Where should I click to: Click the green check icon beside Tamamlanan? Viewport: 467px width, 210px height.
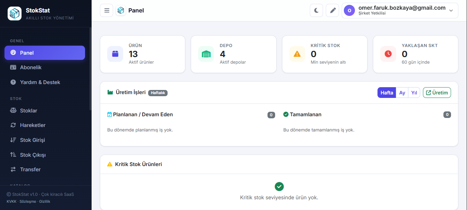point(286,115)
